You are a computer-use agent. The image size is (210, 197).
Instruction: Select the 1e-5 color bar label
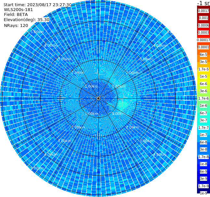tap(204, 76)
